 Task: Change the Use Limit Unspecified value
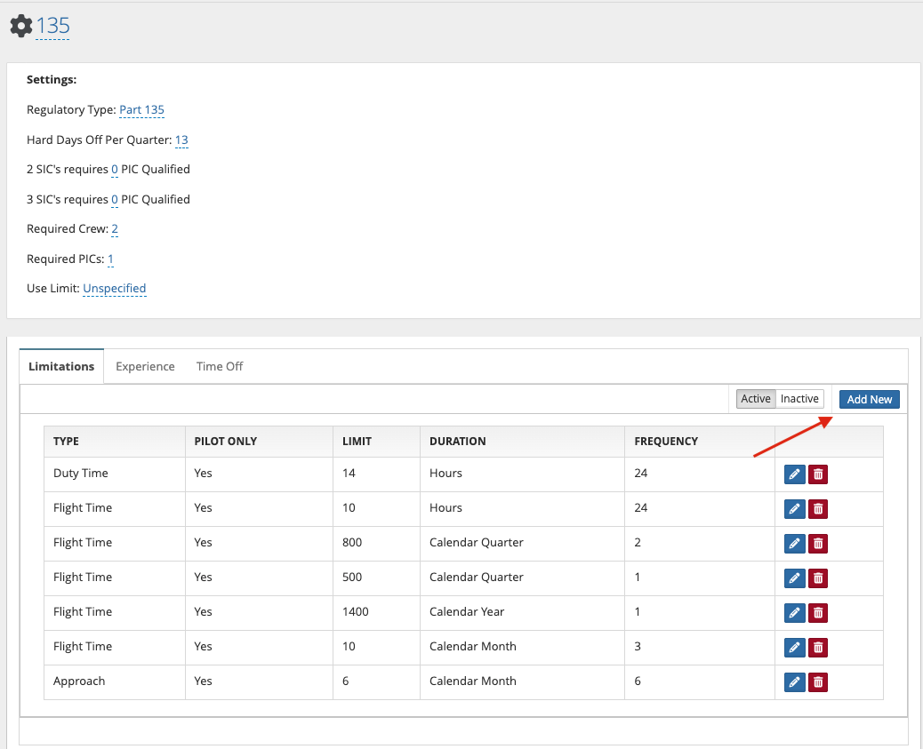[x=114, y=289]
